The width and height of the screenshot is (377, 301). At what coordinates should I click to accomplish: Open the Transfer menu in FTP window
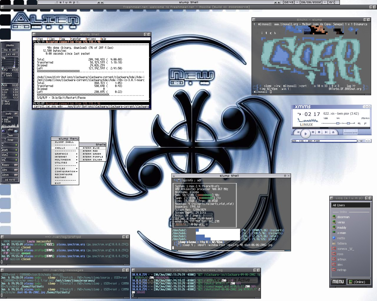75,39
